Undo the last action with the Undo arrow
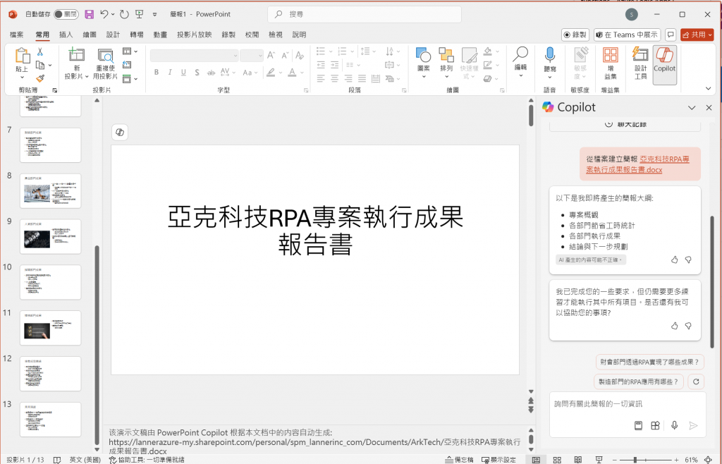The height and width of the screenshot is (464, 722). 104,14
